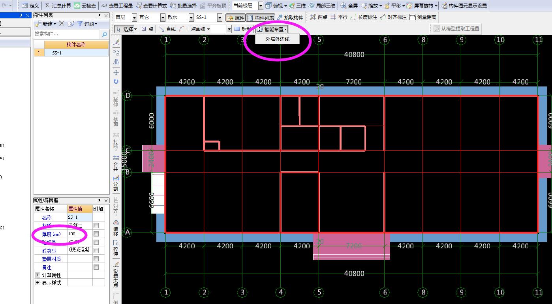Open the 智能布置 smart layout menu
The width and height of the screenshot is (552, 304).
click(272, 29)
